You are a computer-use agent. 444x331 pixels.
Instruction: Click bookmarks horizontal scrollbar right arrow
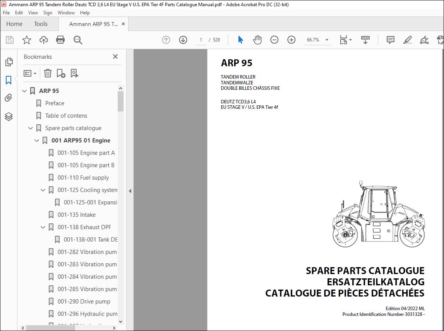pos(114,328)
